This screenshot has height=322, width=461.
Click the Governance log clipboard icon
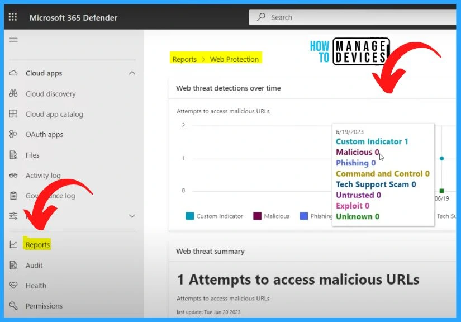click(x=13, y=196)
